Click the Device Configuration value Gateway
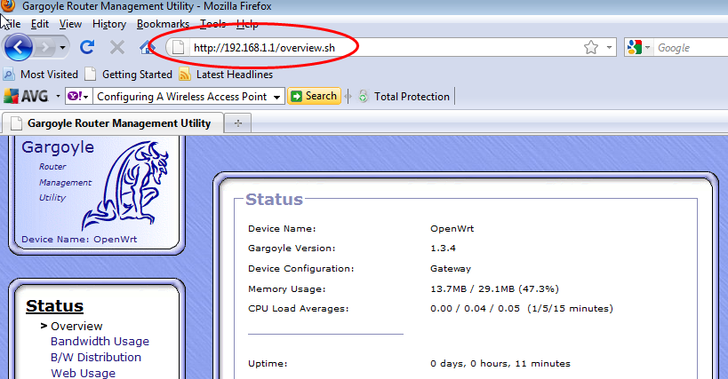 coord(451,269)
